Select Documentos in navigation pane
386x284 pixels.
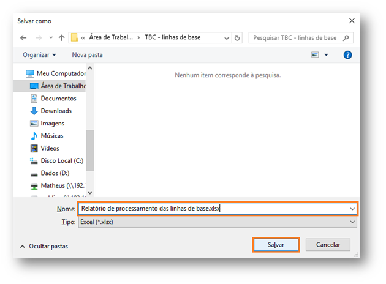tap(58, 99)
